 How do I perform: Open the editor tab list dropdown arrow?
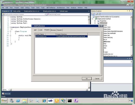click(x=89, y=11)
